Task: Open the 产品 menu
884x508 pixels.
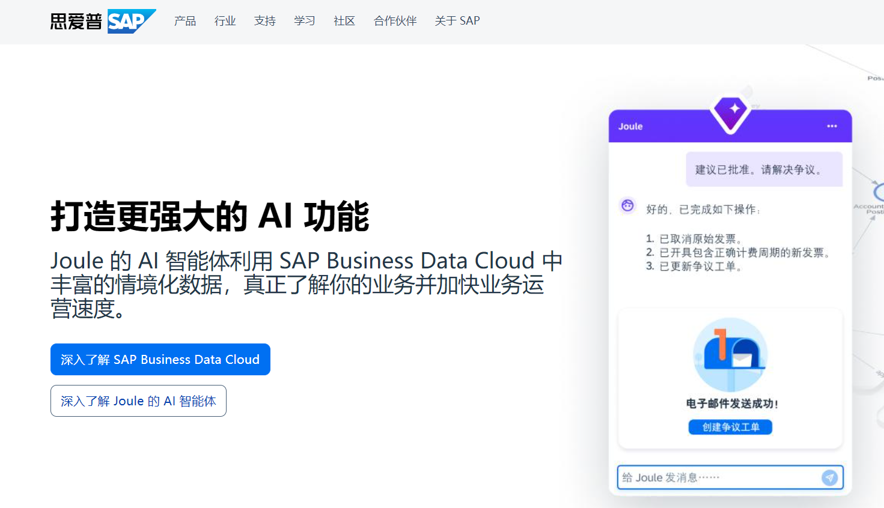Action: click(185, 21)
